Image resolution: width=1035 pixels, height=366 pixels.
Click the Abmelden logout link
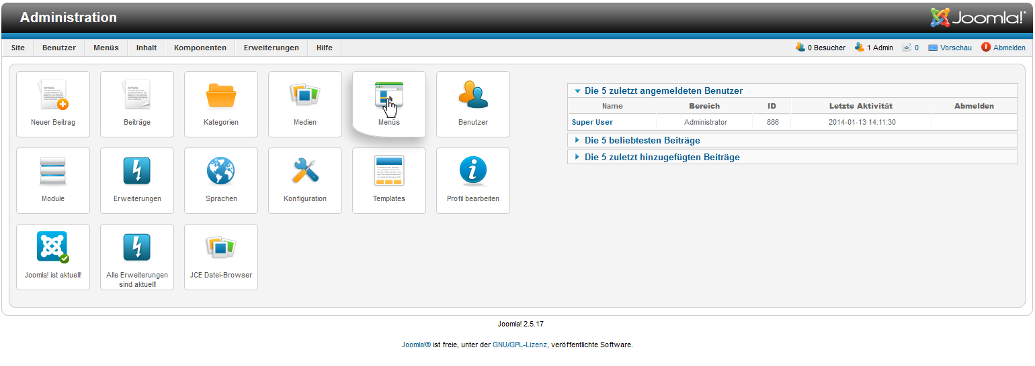coord(1009,48)
